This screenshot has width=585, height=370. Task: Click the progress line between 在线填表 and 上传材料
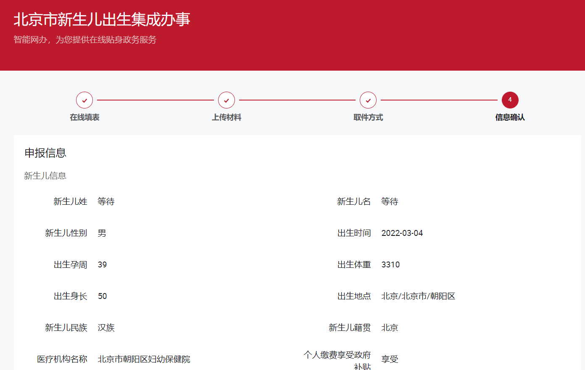click(155, 100)
